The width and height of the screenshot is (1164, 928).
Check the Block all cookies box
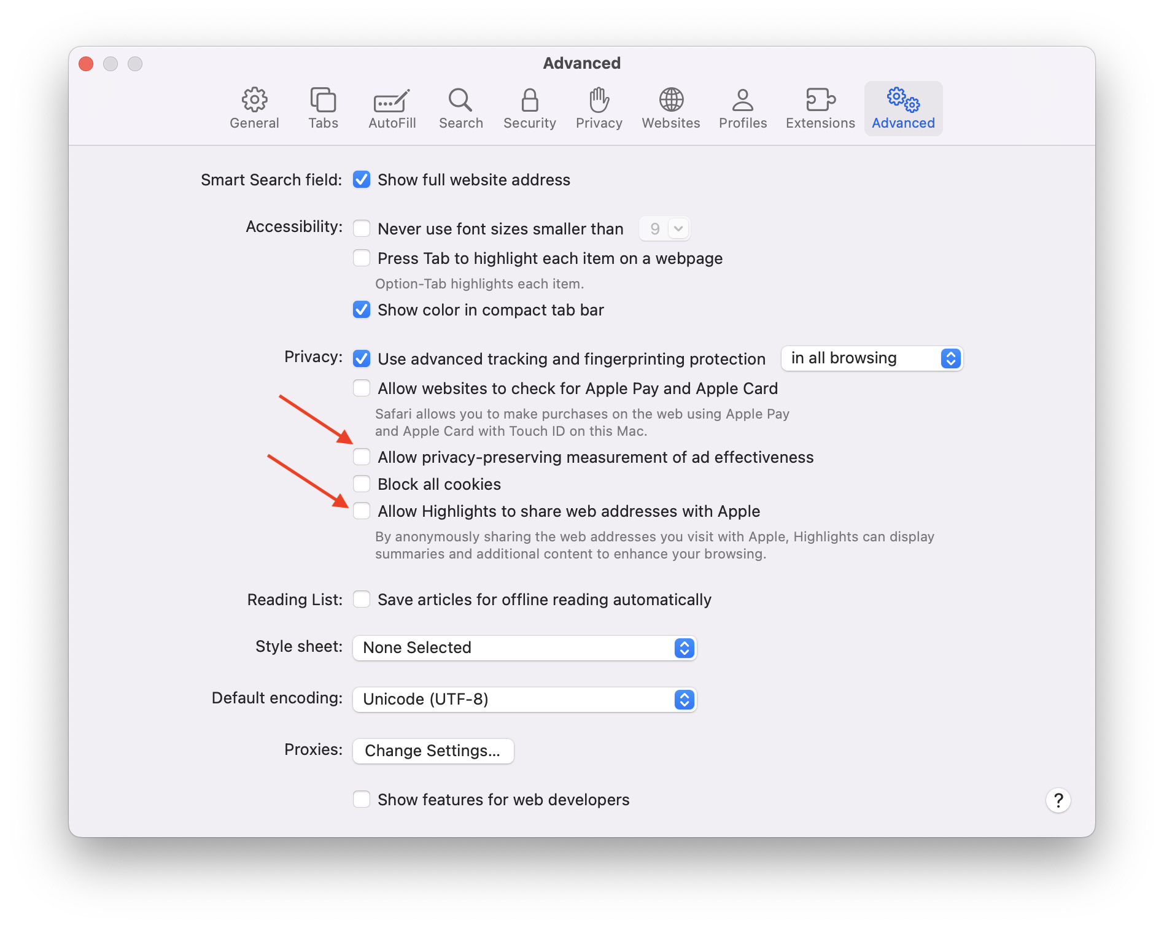[x=362, y=484]
